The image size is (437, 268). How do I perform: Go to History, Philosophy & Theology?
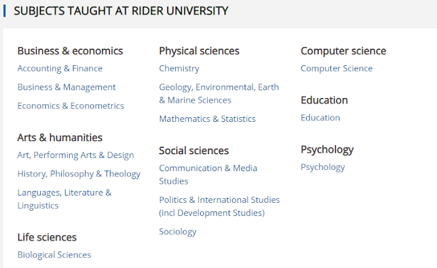point(79,174)
